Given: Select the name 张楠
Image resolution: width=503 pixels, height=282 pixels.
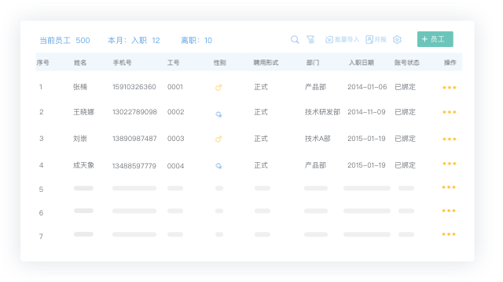Looking at the screenshot, I should pyautogui.click(x=80, y=87).
